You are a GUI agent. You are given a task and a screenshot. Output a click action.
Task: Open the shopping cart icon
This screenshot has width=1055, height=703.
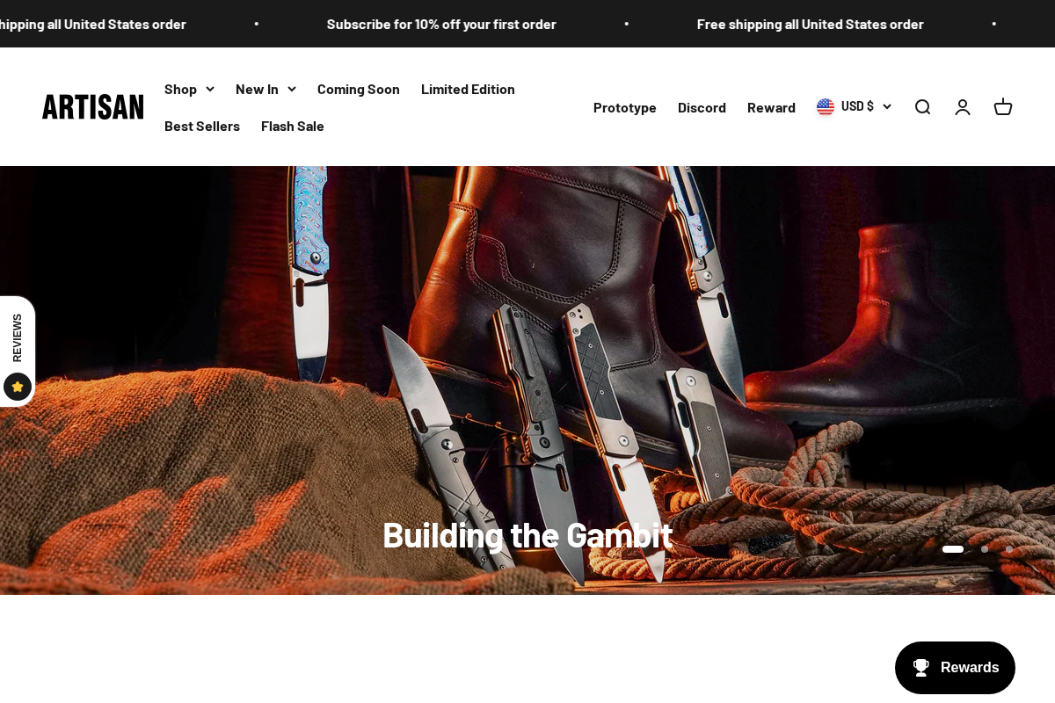point(1003,106)
